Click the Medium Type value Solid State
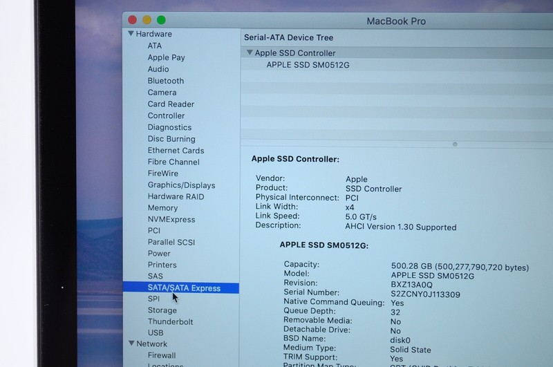This screenshot has height=367, width=553. 411,350
